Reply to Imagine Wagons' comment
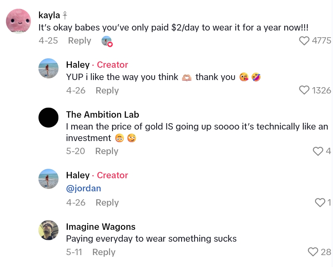Screen dimensions: 333x267 click(104, 252)
